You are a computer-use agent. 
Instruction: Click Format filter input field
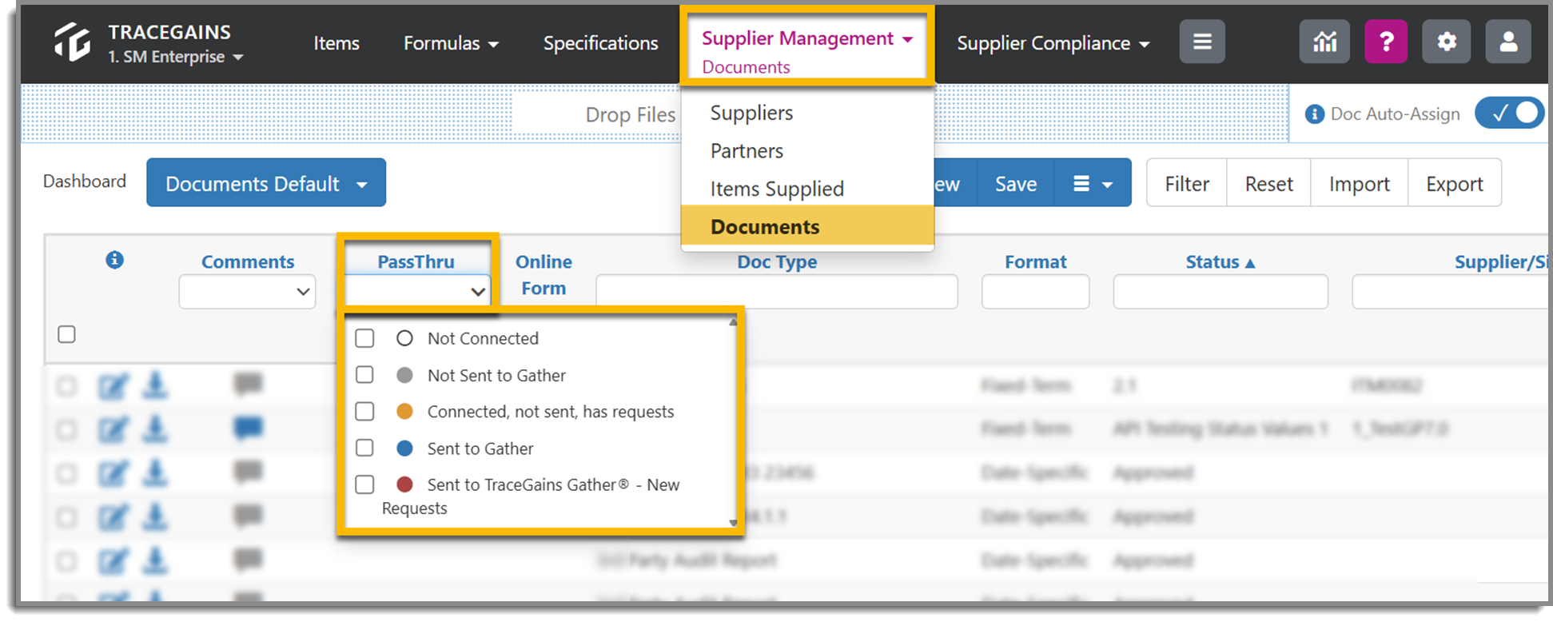tap(1036, 292)
